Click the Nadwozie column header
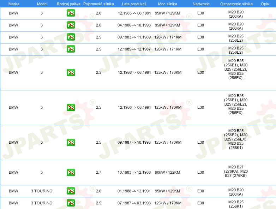 [201, 4]
